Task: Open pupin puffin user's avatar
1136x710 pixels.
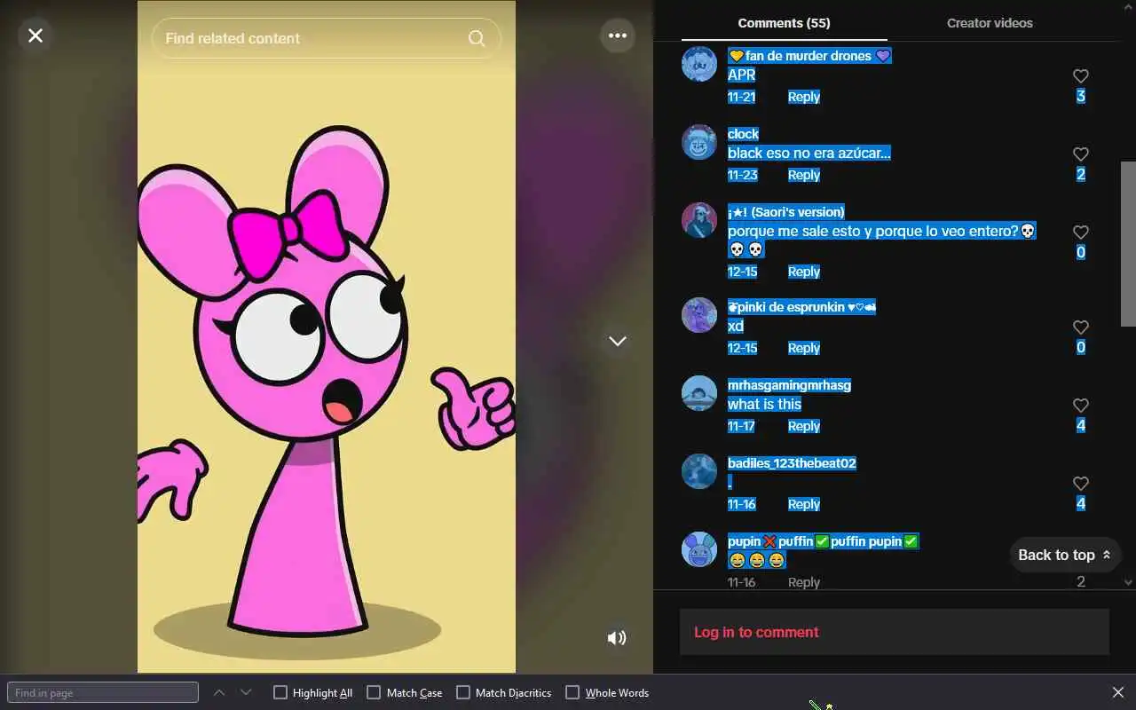Action: click(699, 549)
